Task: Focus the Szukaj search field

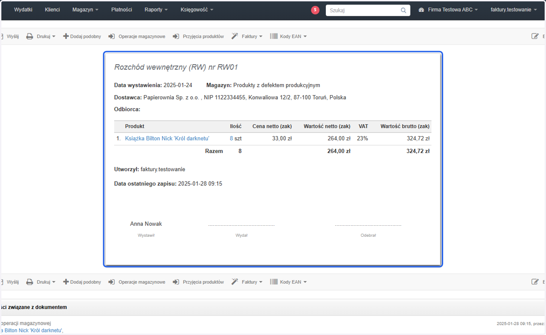Action: 363,10
